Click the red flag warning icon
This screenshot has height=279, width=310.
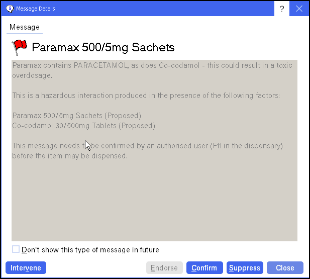pos(19,47)
